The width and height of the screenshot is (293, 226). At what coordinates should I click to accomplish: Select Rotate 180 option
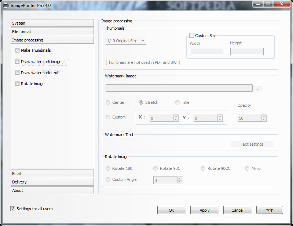[x=108, y=168]
